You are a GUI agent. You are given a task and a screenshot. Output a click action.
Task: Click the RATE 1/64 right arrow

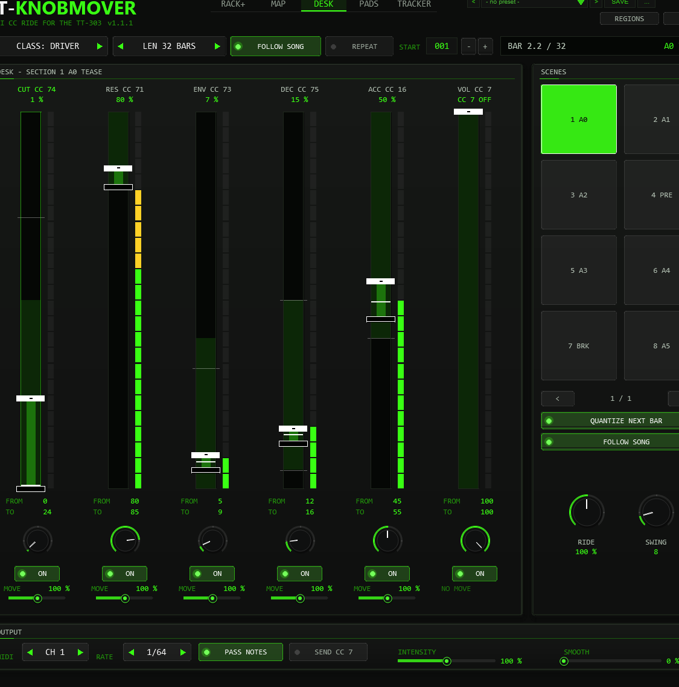183,653
